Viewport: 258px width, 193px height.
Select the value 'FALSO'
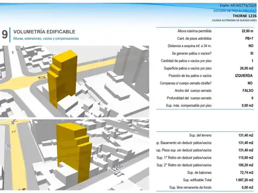(x=248, y=91)
